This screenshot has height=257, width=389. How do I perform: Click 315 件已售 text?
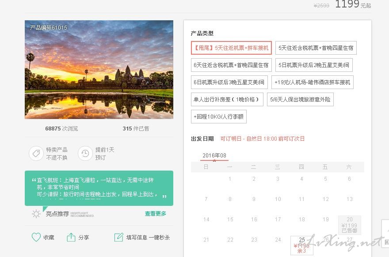(136, 129)
